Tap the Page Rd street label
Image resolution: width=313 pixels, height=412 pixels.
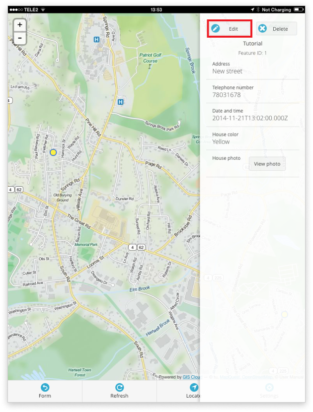click(x=154, y=165)
